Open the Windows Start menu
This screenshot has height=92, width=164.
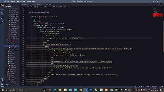2,90
